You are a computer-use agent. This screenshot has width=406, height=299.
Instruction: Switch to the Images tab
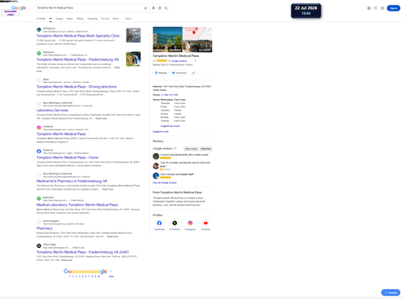coord(59,19)
